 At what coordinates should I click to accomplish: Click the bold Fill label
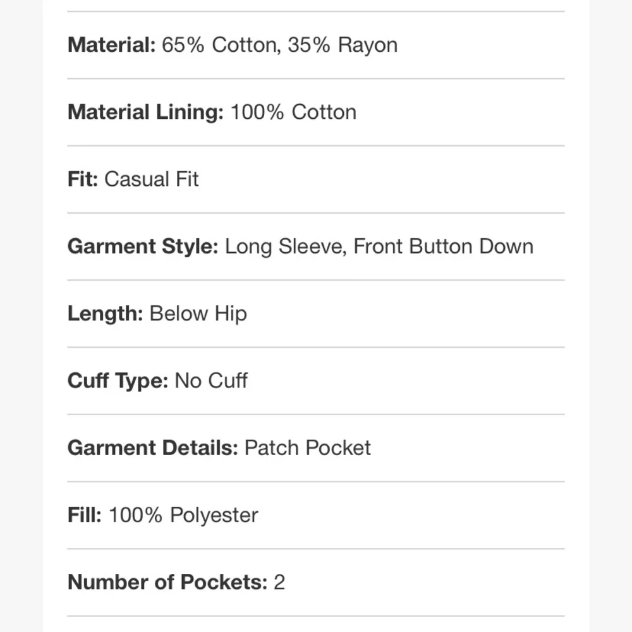tap(85, 514)
